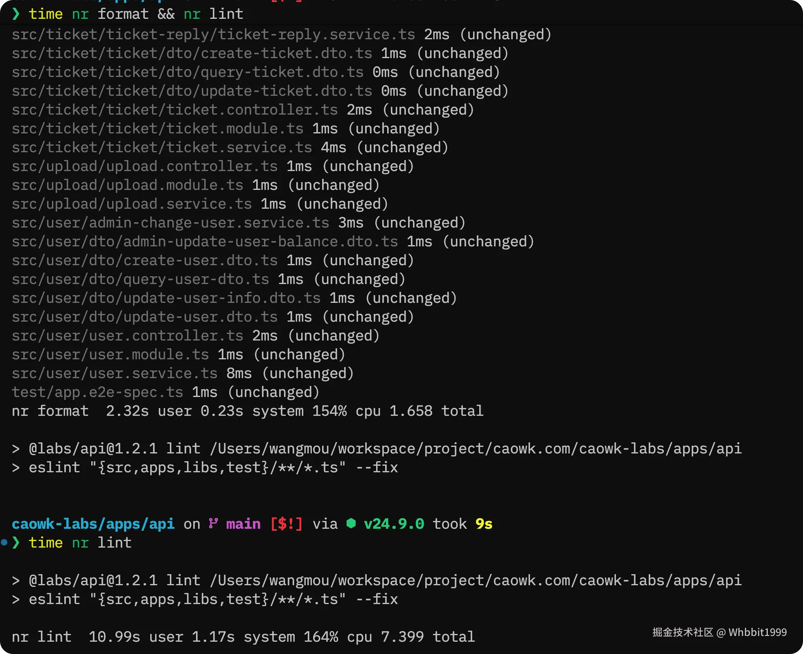Open src/user/user.service.ts file path

pos(114,373)
